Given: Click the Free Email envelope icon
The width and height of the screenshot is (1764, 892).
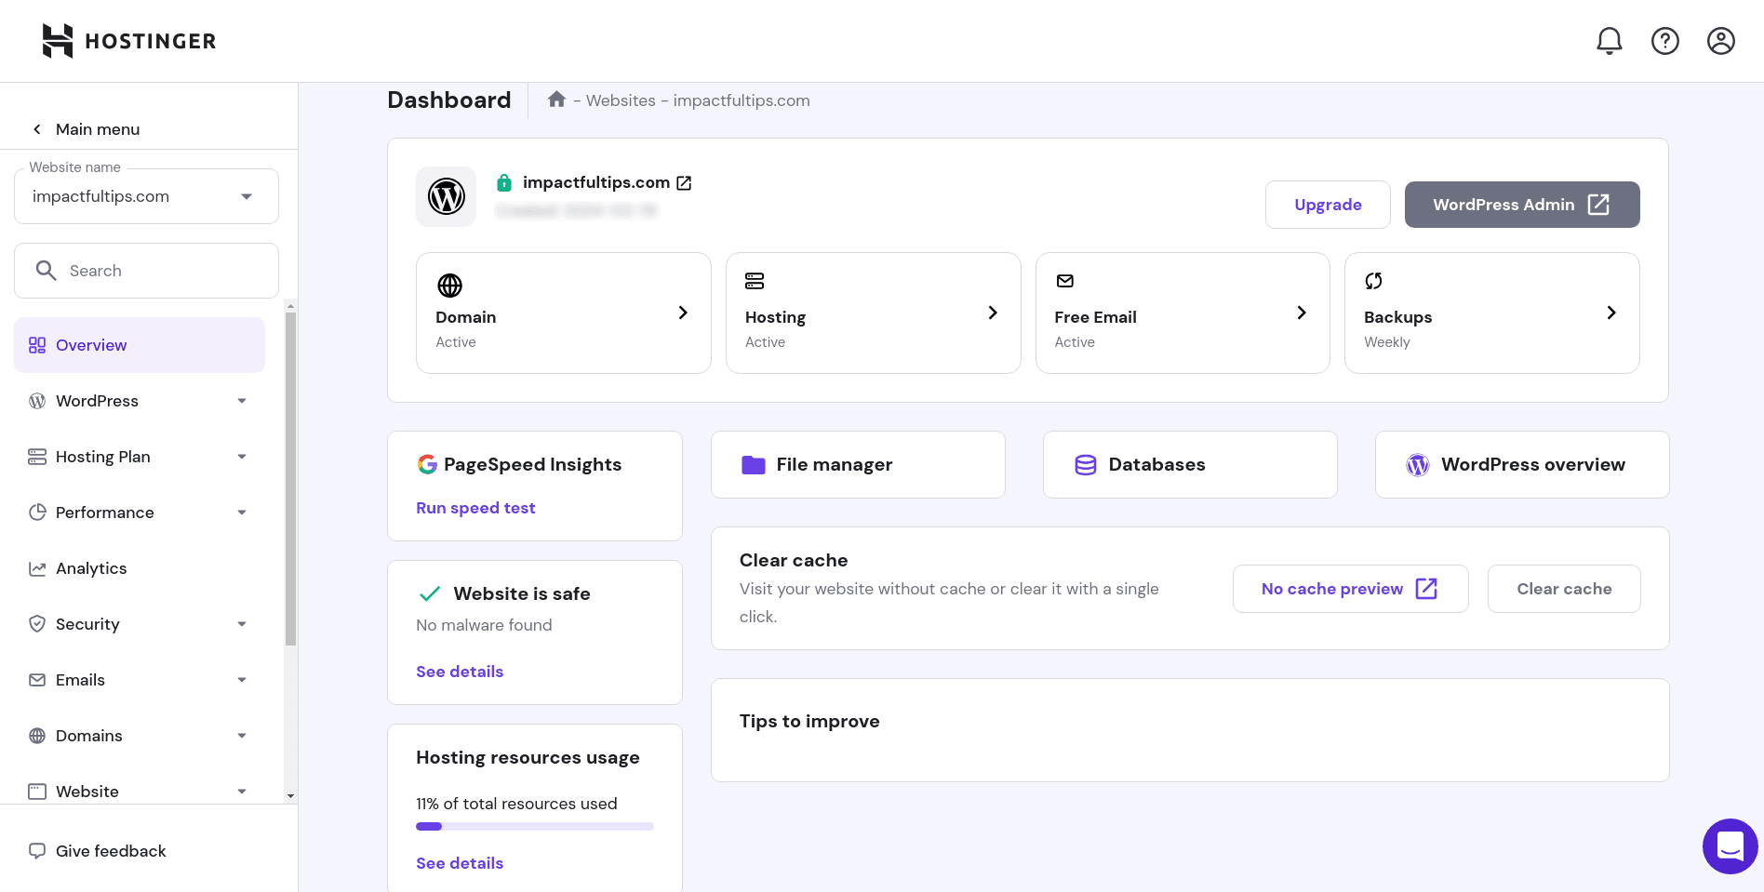Looking at the screenshot, I should (x=1065, y=281).
